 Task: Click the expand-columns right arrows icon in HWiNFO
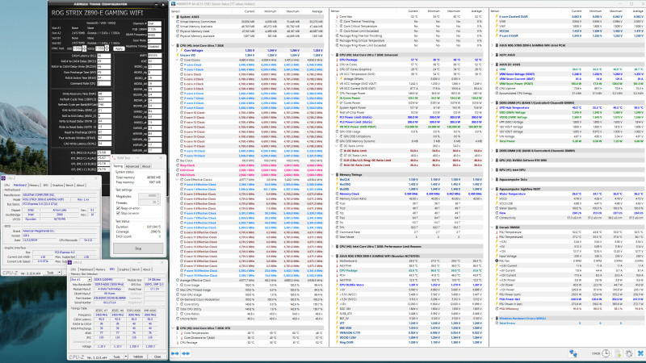click(x=186, y=353)
